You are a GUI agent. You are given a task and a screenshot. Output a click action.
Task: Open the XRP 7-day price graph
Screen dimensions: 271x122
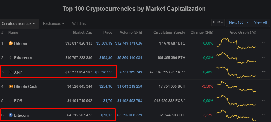pos(236,72)
